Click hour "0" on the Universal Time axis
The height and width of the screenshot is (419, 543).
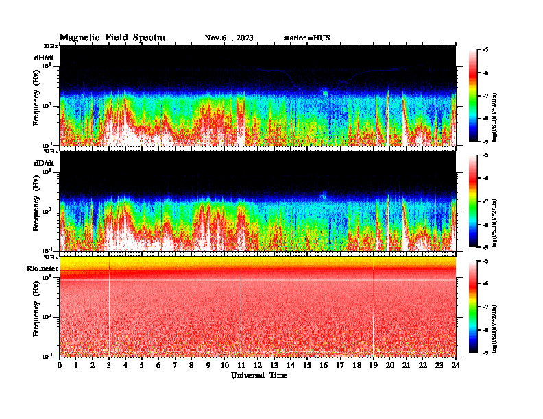(60, 365)
